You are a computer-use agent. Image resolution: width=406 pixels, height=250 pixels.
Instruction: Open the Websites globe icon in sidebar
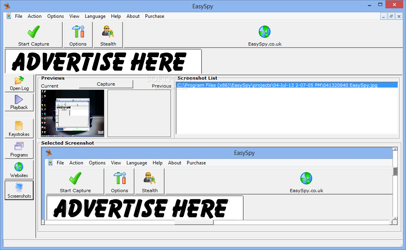coord(19,170)
